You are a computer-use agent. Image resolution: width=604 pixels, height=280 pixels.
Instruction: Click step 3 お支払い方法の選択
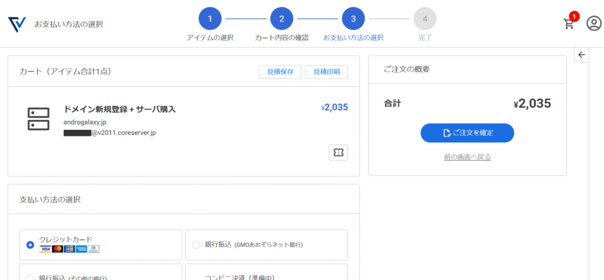[x=353, y=19]
